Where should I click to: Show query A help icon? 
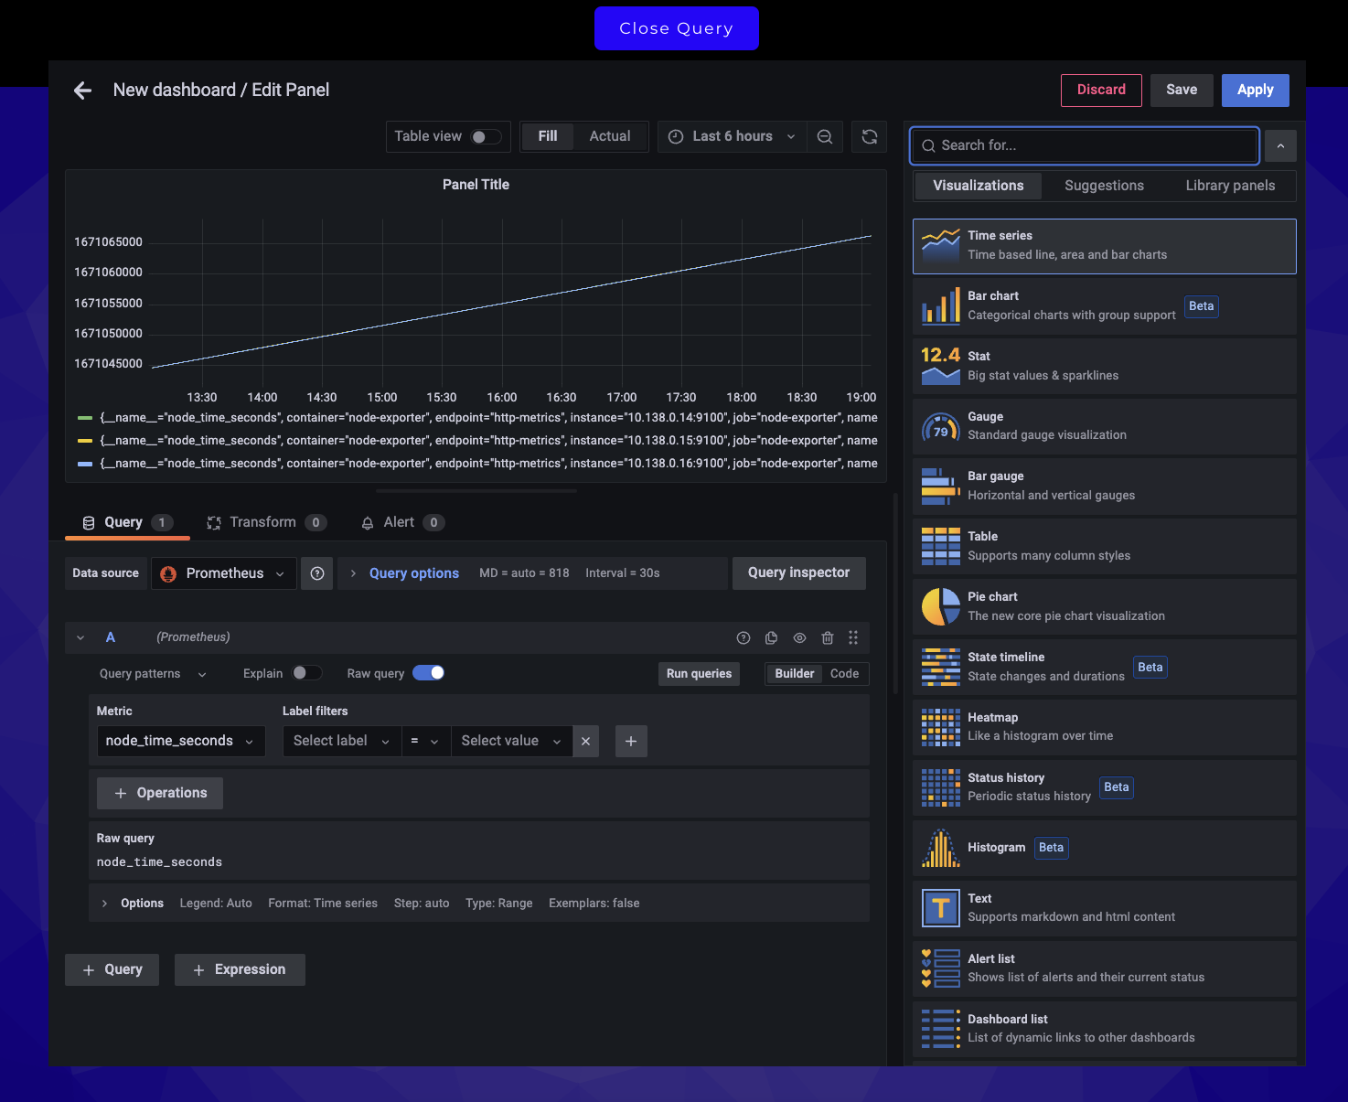tap(744, 637)
